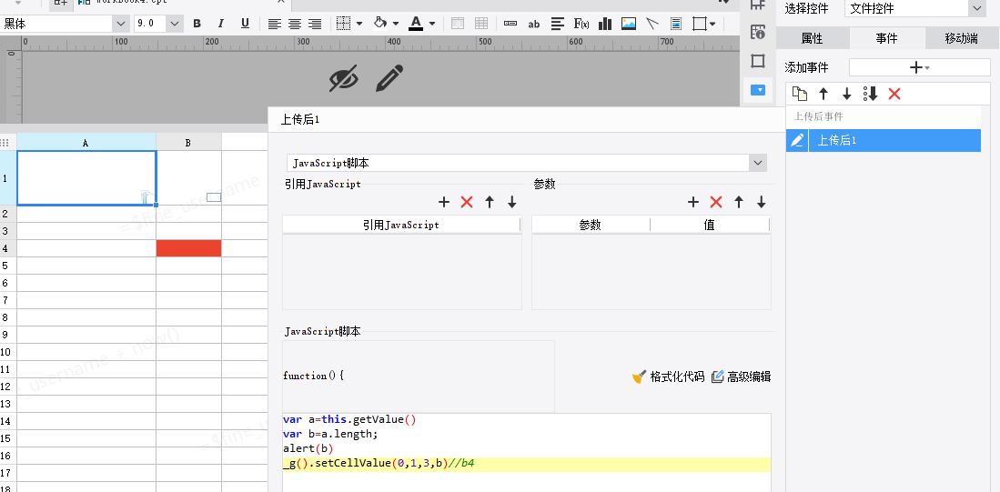This screenshot has height=492, width=1000.
Task: Open the 高级编辑 editor
Action: pyautogui.click(x=741, y=377)
